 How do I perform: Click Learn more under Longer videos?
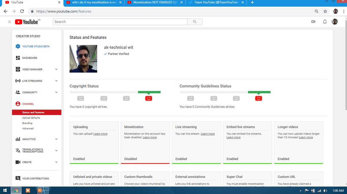(x=306, y=138)
